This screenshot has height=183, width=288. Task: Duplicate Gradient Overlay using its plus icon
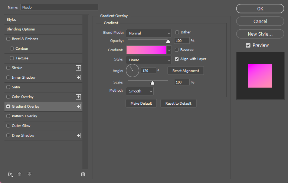tap(78, 107)
